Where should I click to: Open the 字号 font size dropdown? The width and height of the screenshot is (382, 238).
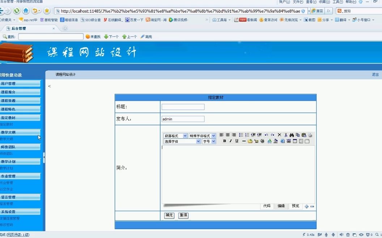[209, 141]
